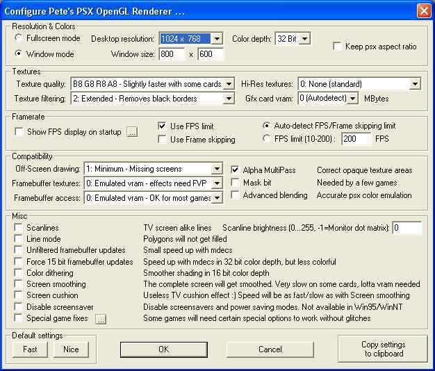Click 'Accurate psx color emulation' text
Image resolution: width=435 pixels, height=371 pixels.
pyautogui.click(x=364, y=195)
